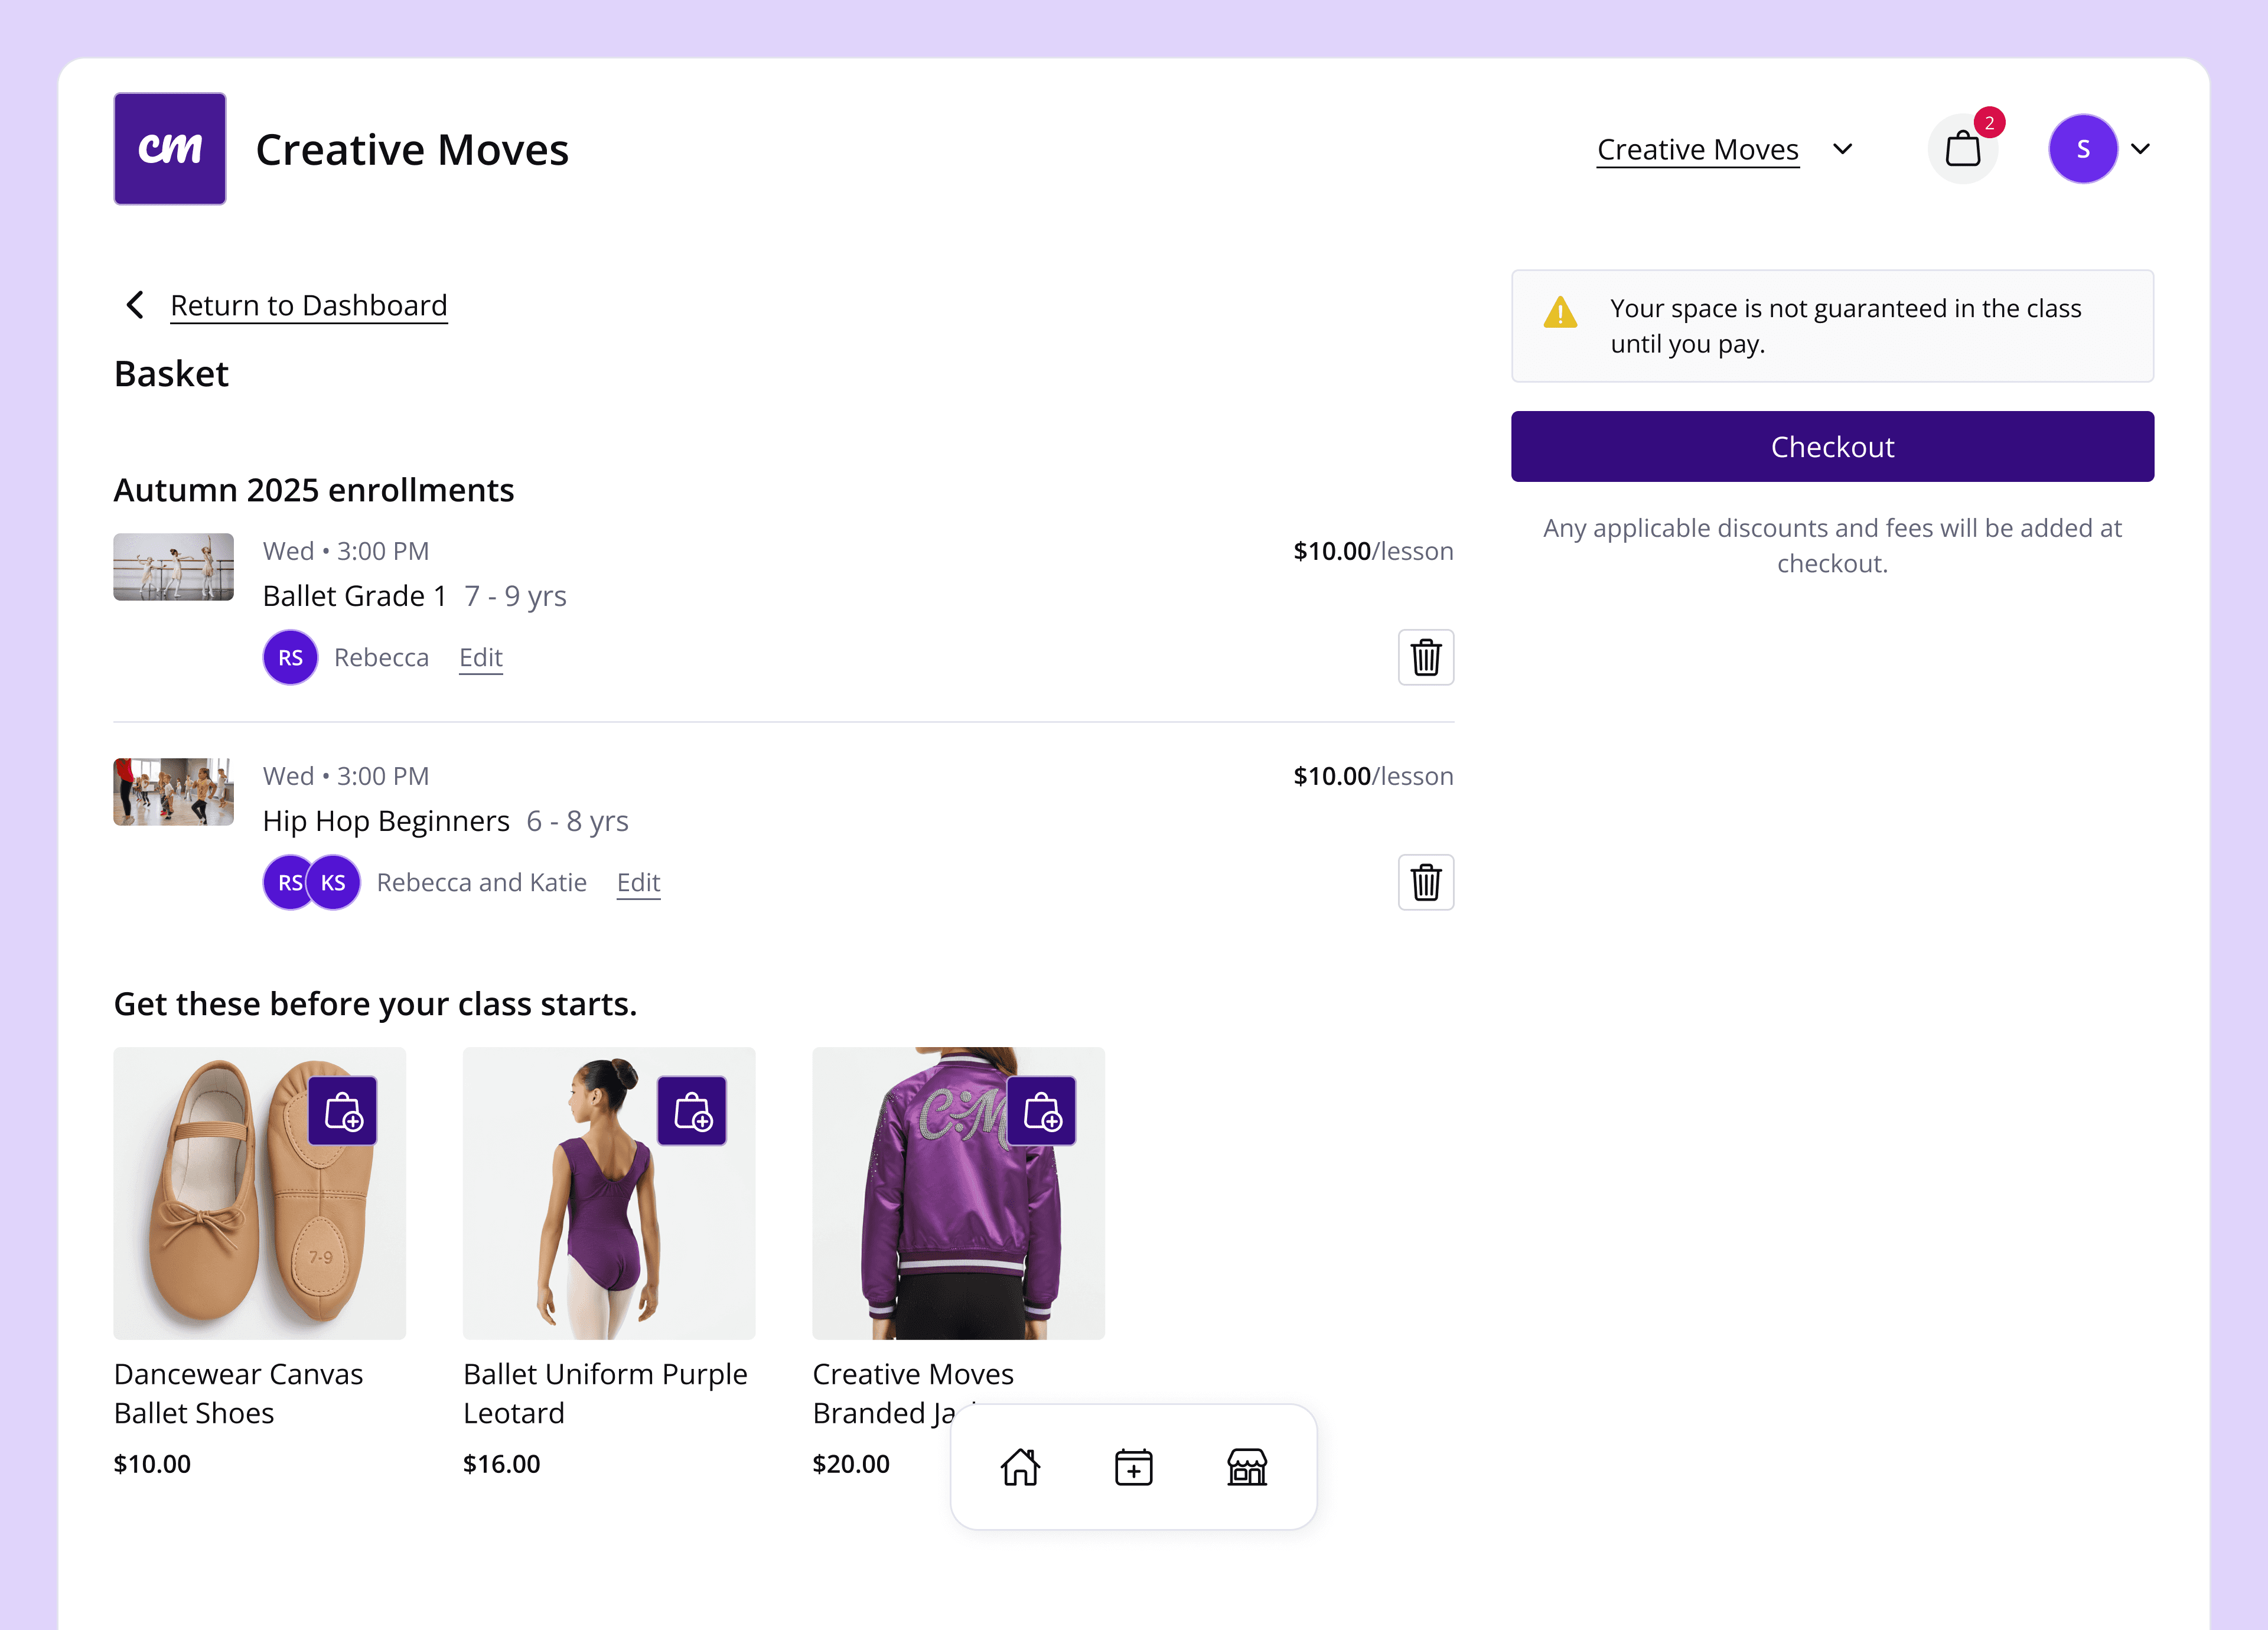
Task: Add Branded Jacket to basket
Action: [1041, 1111]
